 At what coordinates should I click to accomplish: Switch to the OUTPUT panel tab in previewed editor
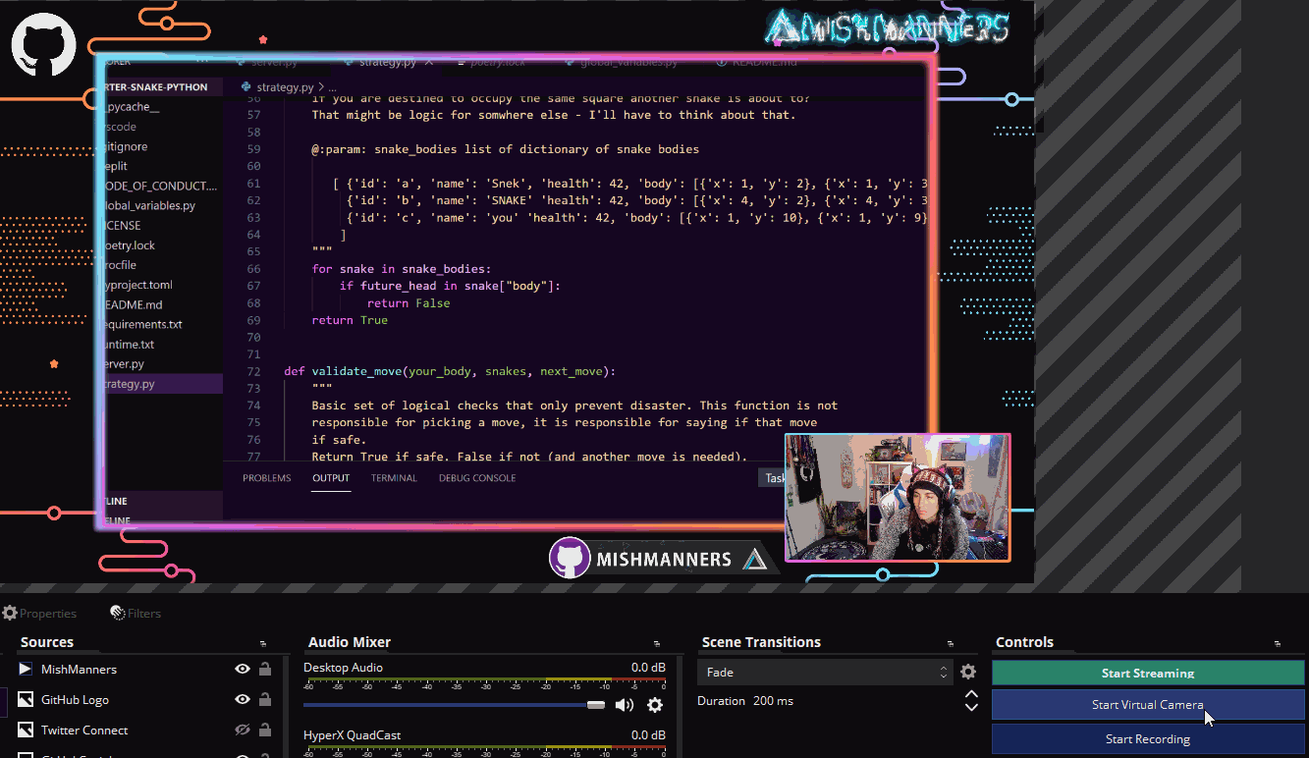(331, 478)
